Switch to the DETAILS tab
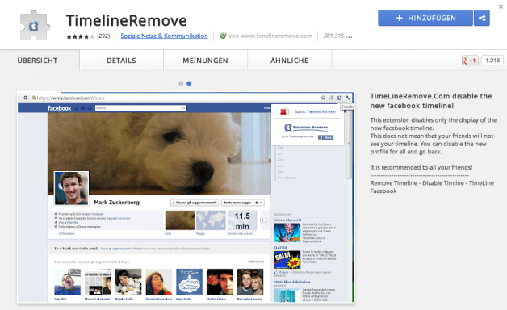This screenshot has width=507, height=310. 121,61
